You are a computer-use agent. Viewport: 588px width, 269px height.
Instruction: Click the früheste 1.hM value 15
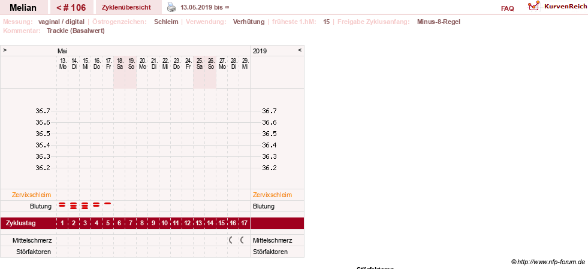coord(327,22)
